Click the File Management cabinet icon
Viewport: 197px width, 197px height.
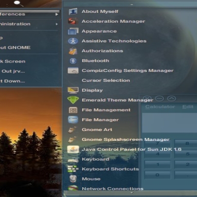click(73, 110)
